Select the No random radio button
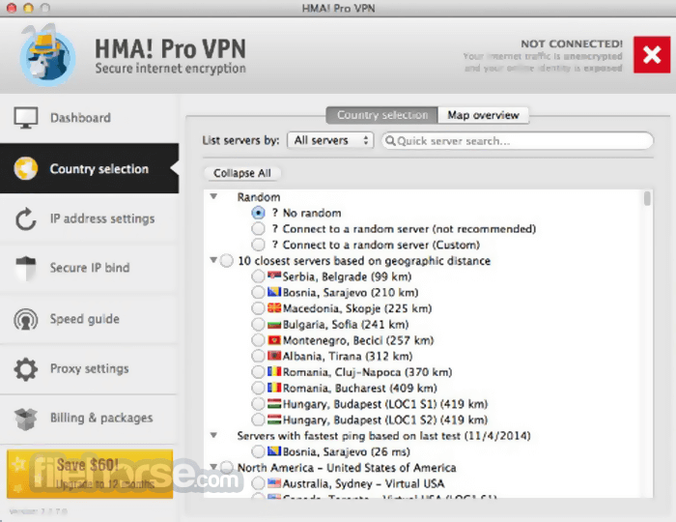 258,213
